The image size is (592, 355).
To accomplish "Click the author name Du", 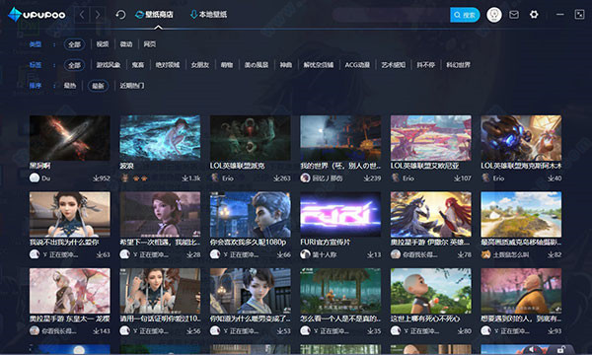I will pyautogui.click(x=46, y=178).
